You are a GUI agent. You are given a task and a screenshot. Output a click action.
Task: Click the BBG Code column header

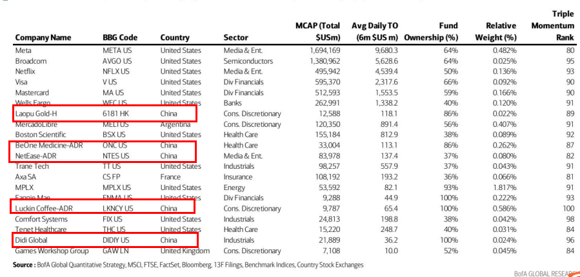pos(120,37)
